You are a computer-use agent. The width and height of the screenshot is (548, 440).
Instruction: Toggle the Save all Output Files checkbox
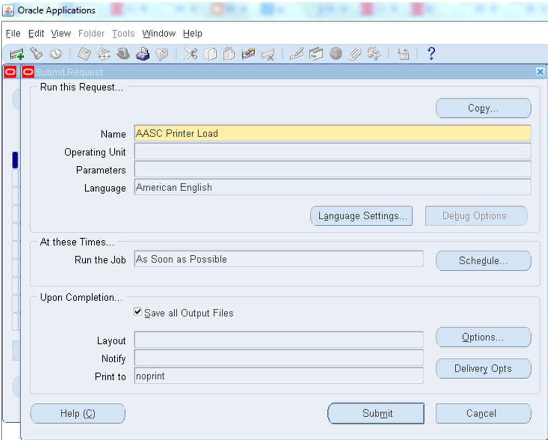tap(138, 312)
